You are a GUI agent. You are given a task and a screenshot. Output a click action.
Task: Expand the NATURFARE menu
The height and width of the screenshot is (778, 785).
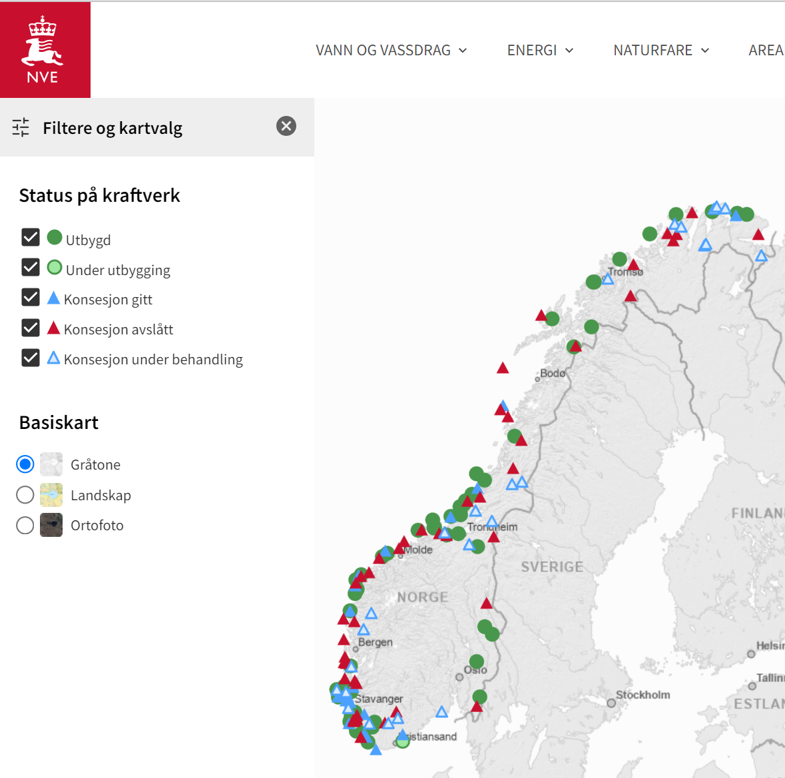(x=661, y=50)
